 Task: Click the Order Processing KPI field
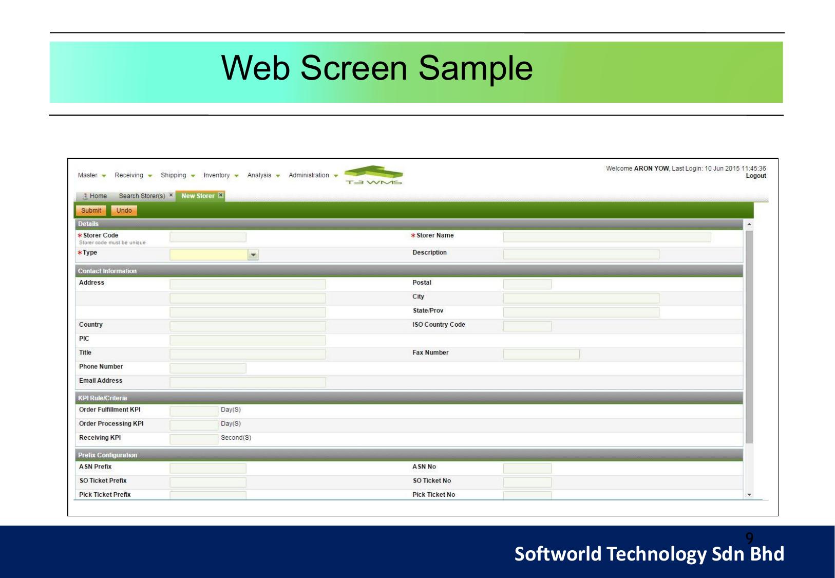[x=194, y=425]
